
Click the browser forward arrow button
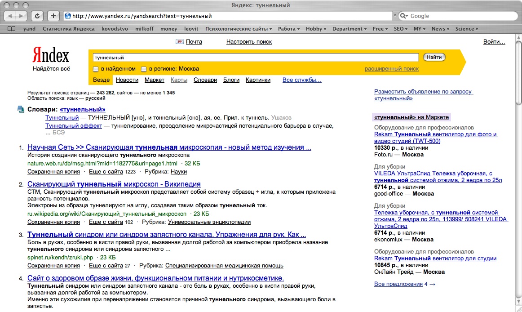[22, 16]
